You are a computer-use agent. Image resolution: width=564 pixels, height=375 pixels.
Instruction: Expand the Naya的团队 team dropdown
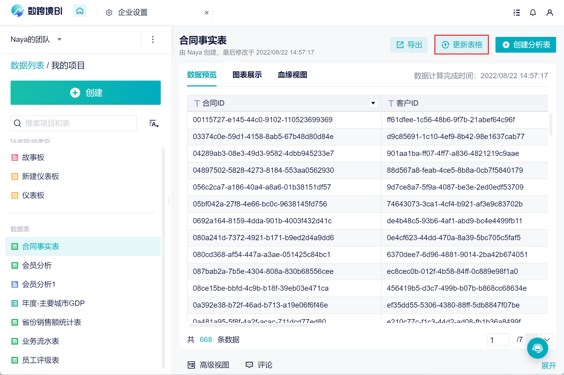[60, 40]
